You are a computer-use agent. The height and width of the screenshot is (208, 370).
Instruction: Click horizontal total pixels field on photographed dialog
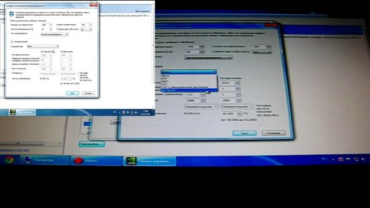[195, 101]
